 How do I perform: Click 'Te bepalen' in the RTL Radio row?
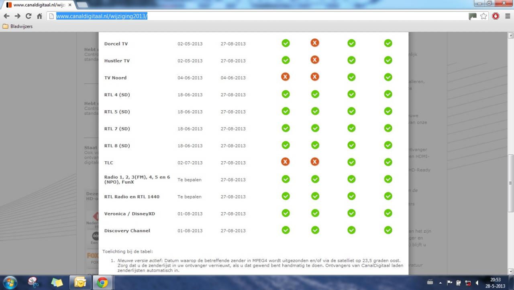pyautogui.click(x=190, y=197)
